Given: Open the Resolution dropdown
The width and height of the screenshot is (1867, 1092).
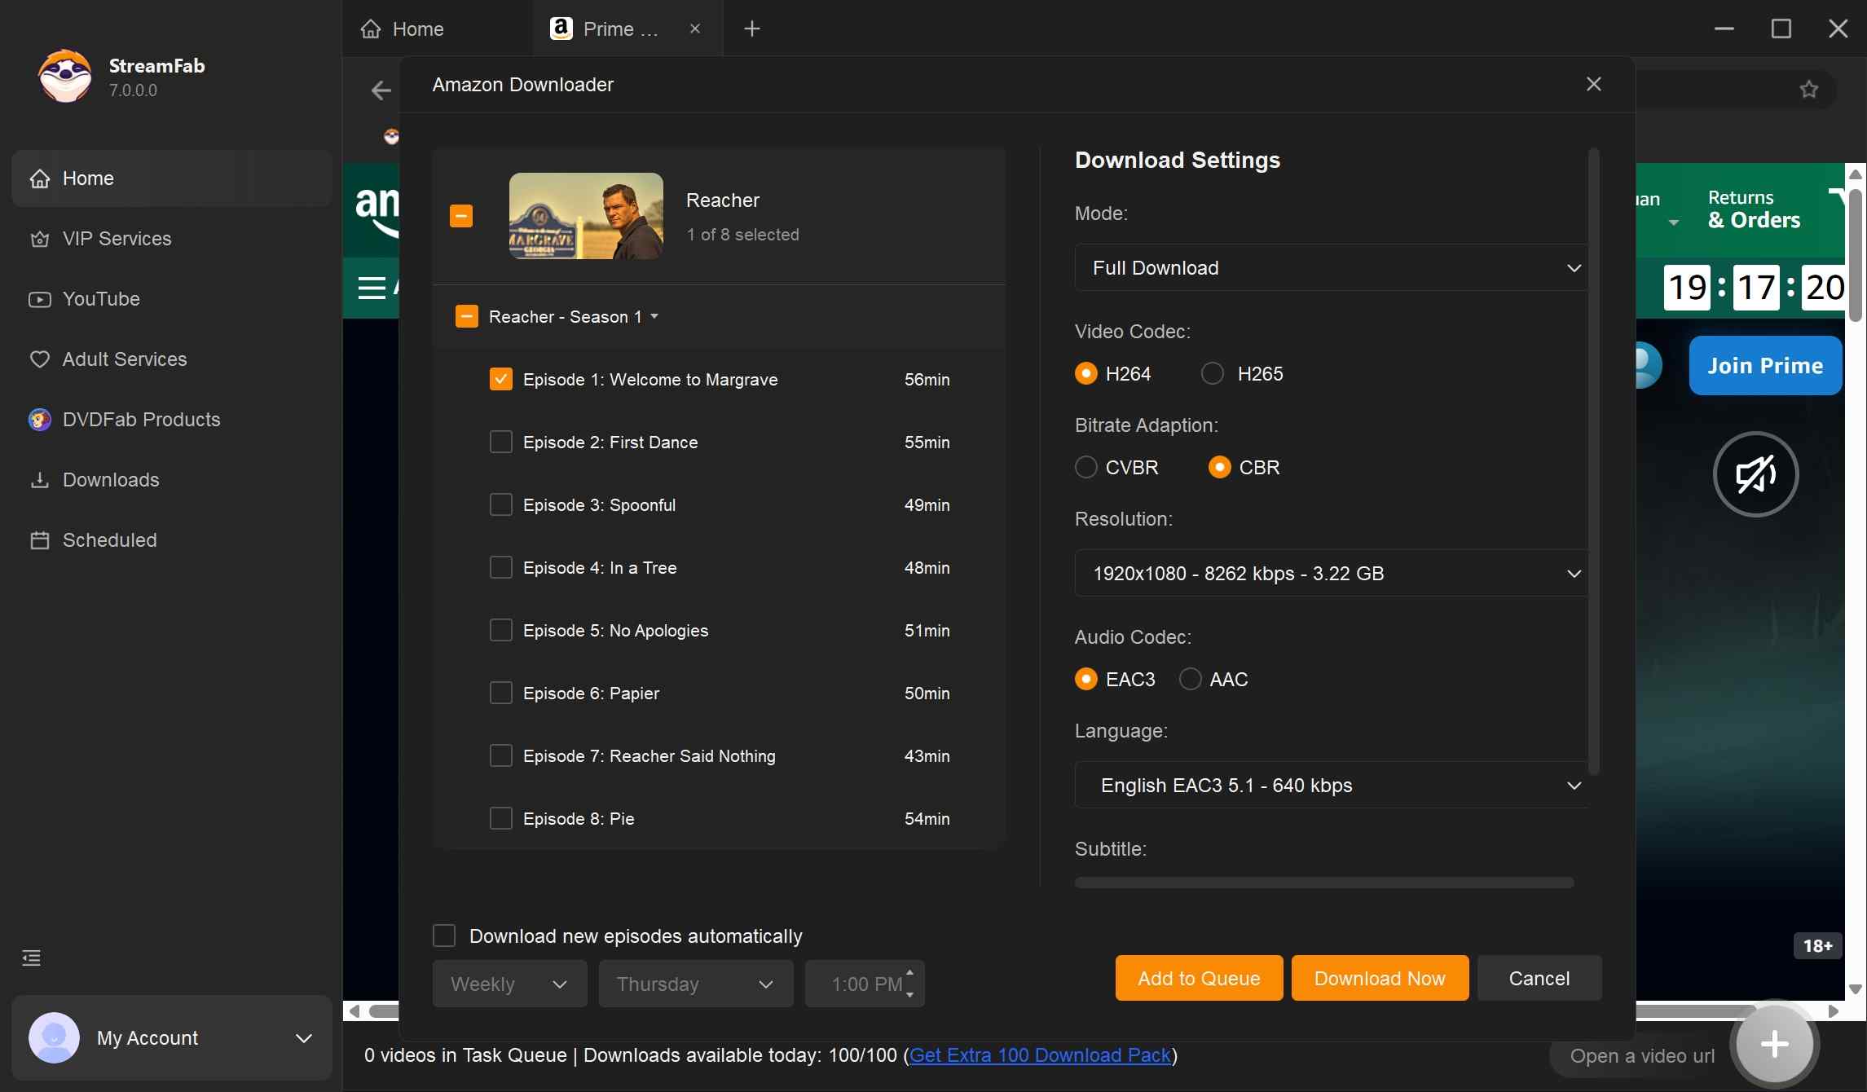Looking at the screenshot, I should point(1329,573).
